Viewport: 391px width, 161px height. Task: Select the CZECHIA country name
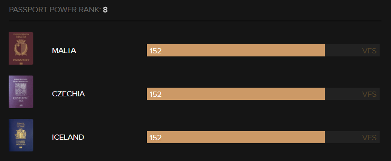pos(68,94)
